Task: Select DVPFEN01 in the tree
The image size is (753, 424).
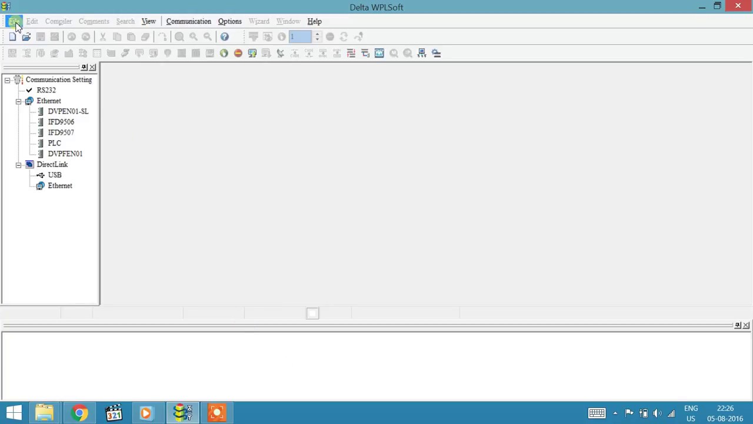Action: [65, 154]
